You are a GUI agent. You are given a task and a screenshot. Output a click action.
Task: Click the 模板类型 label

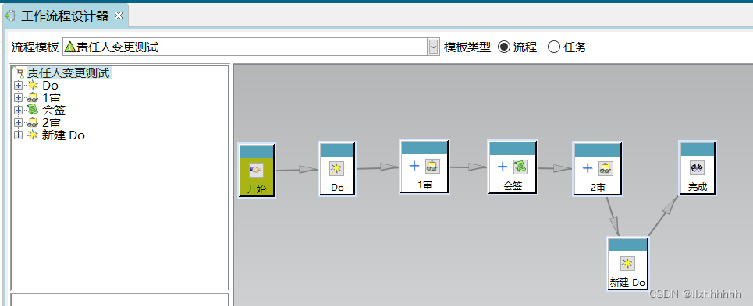467,47
